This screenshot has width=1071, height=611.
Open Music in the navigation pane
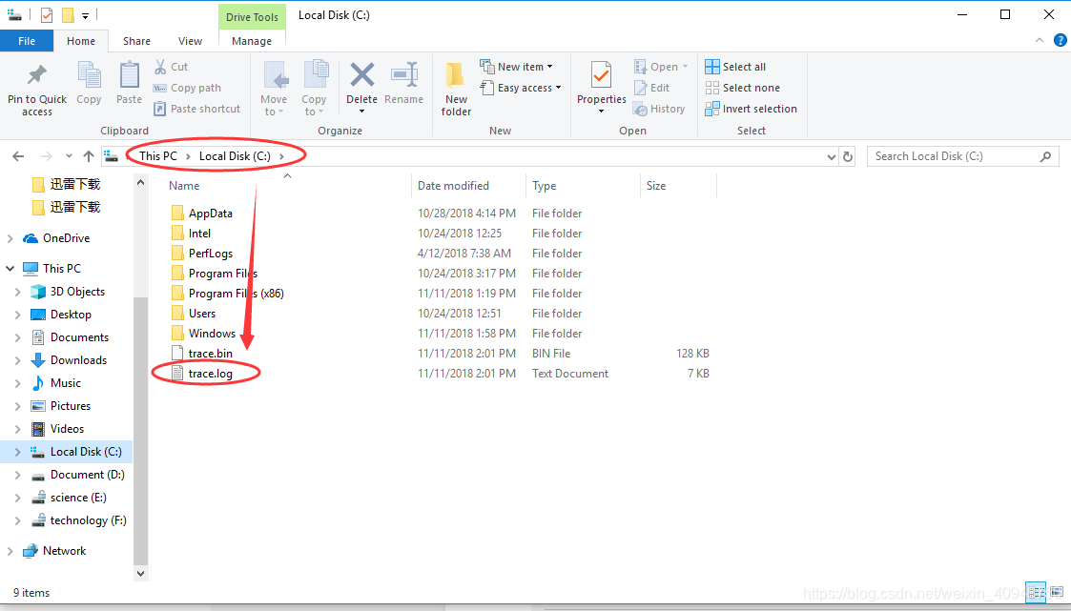[x=66, y=383]
